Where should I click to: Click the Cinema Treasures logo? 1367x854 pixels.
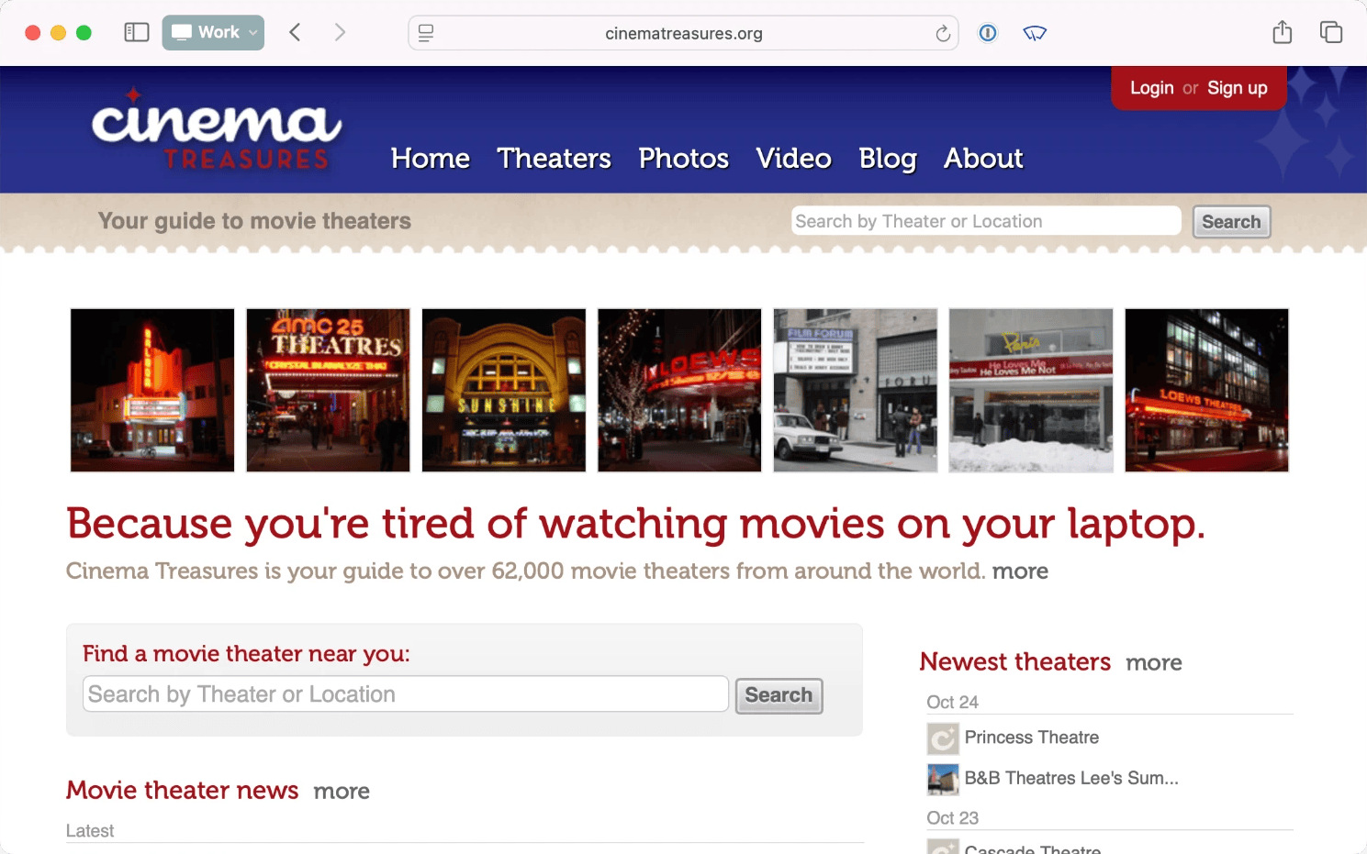point(217,128)
